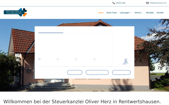
Task: Open the Unser Team page
Action: pos(112,13)
